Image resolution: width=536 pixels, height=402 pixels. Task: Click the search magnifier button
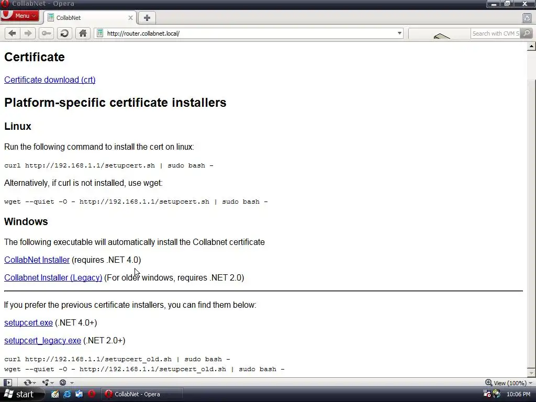pyautogui.click(x=527, y=33)
